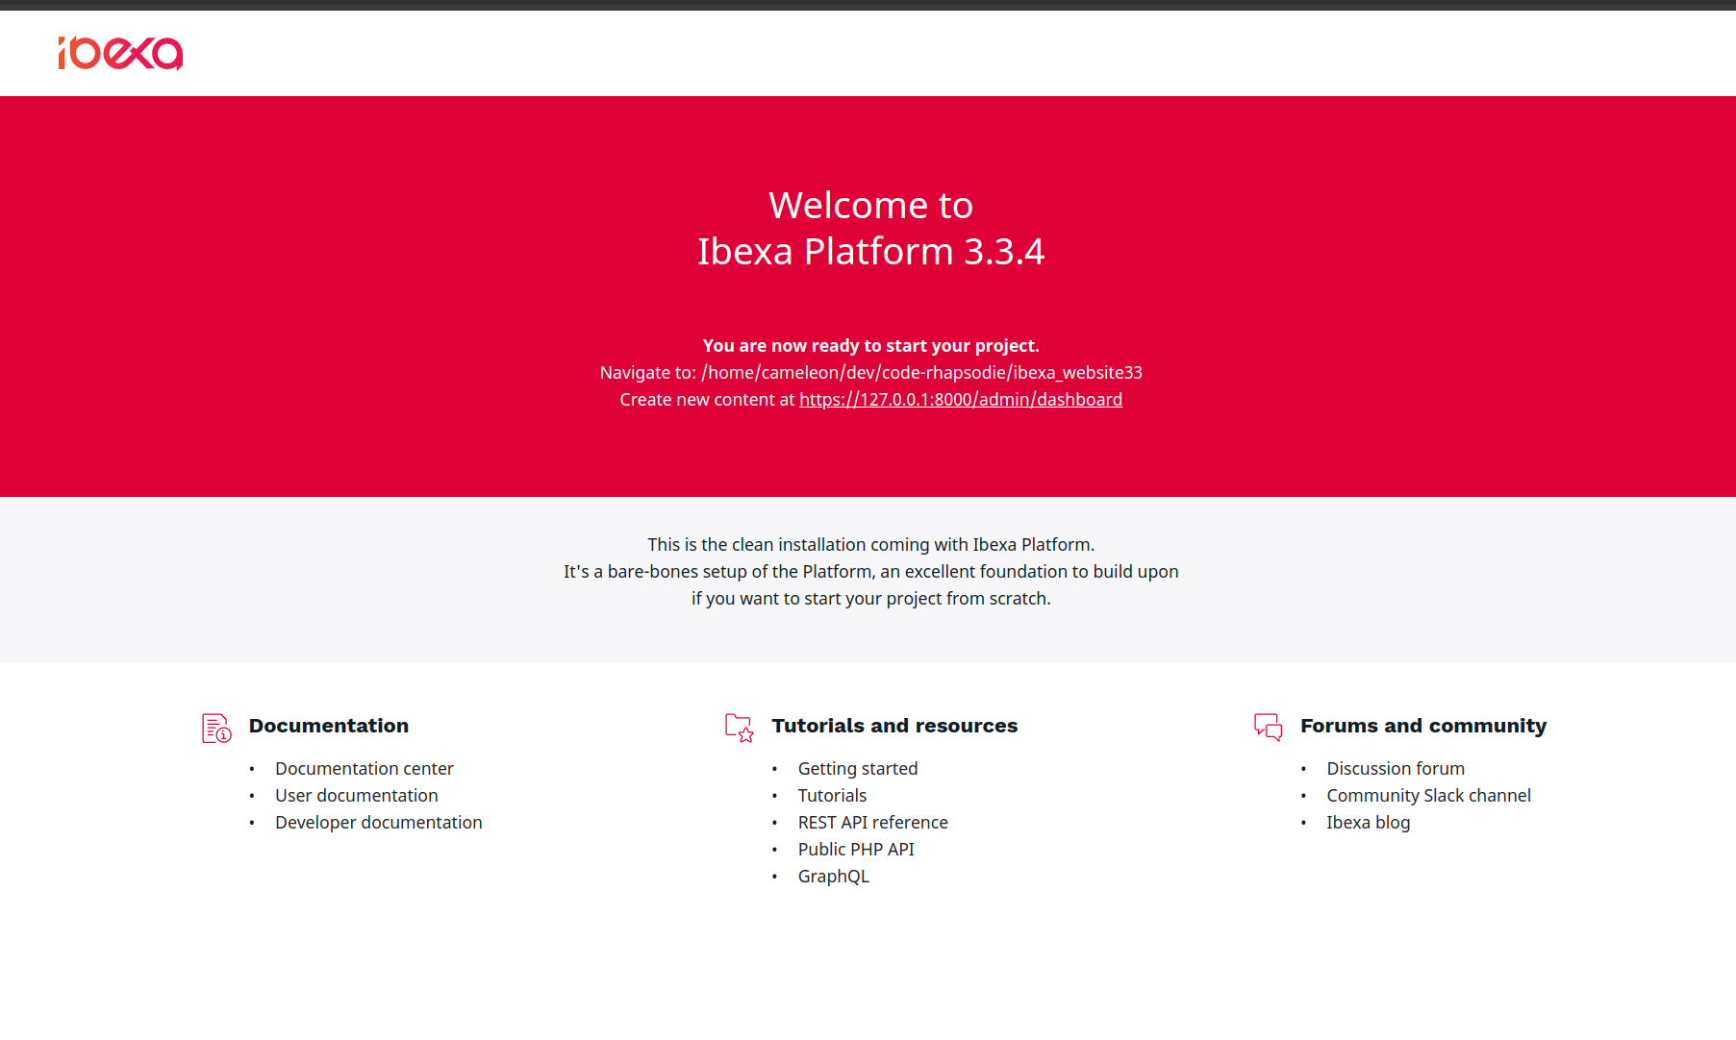The image size is (1736, 1040).
Task: Open Developer documentation link
Action: (x=378, y=823)
